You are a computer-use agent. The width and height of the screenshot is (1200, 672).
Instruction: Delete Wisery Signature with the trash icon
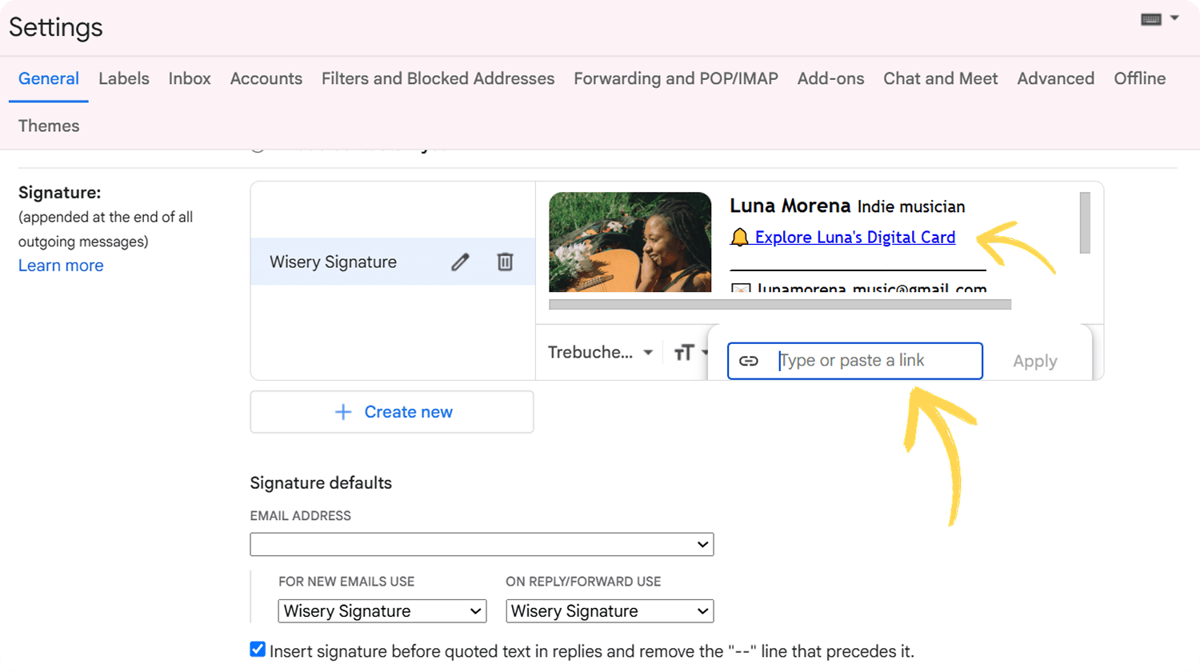coord(505,262)
